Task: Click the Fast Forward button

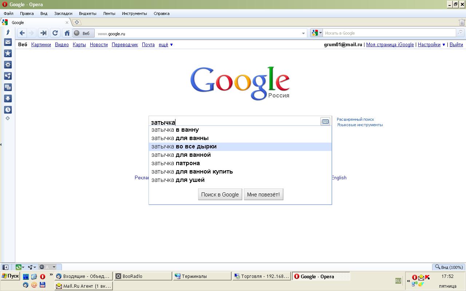Action: (x=43, y=33)
